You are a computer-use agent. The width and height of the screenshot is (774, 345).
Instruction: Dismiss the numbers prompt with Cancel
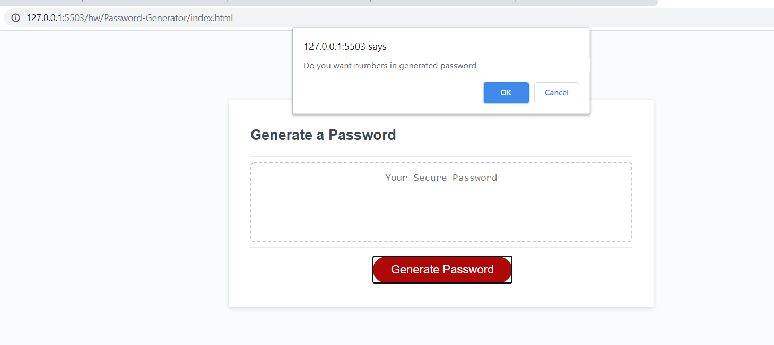tap(556, 92)
